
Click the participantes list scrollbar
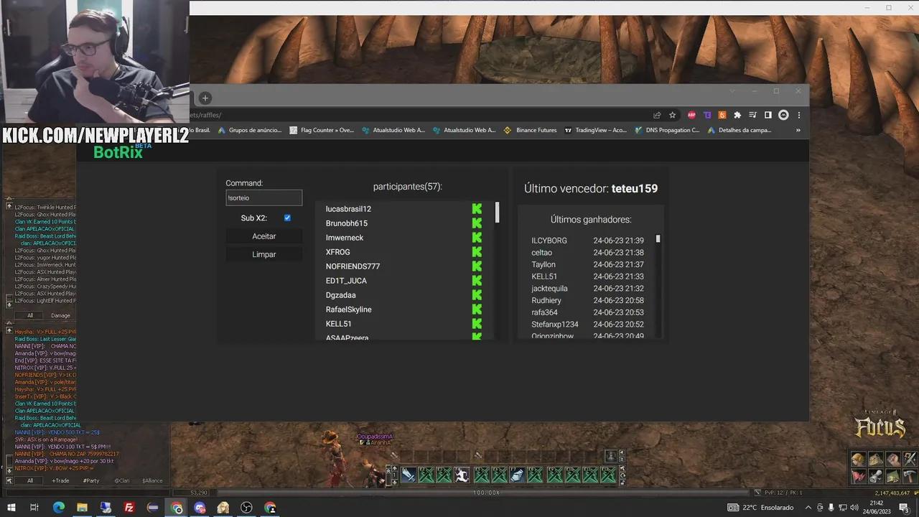497,213
